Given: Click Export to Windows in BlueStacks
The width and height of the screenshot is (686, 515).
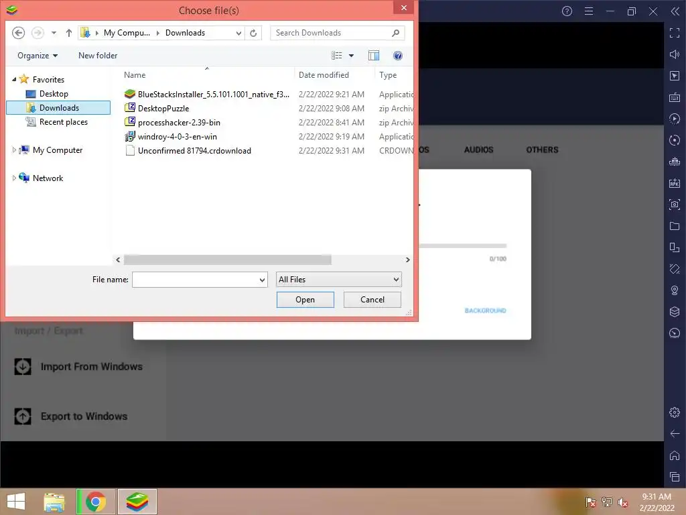Looking at the screenshot, I should coord(71,416).
